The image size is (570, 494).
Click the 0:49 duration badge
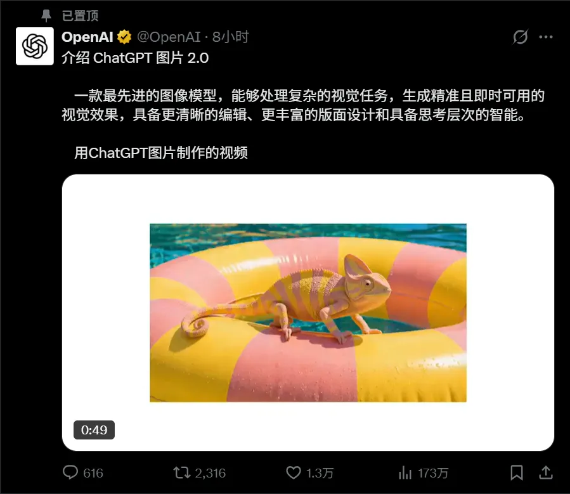coord(94,430)
